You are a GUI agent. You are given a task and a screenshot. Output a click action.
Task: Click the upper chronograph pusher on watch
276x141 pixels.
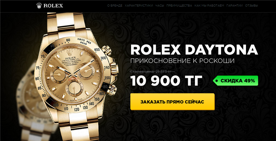coord(107,50)
